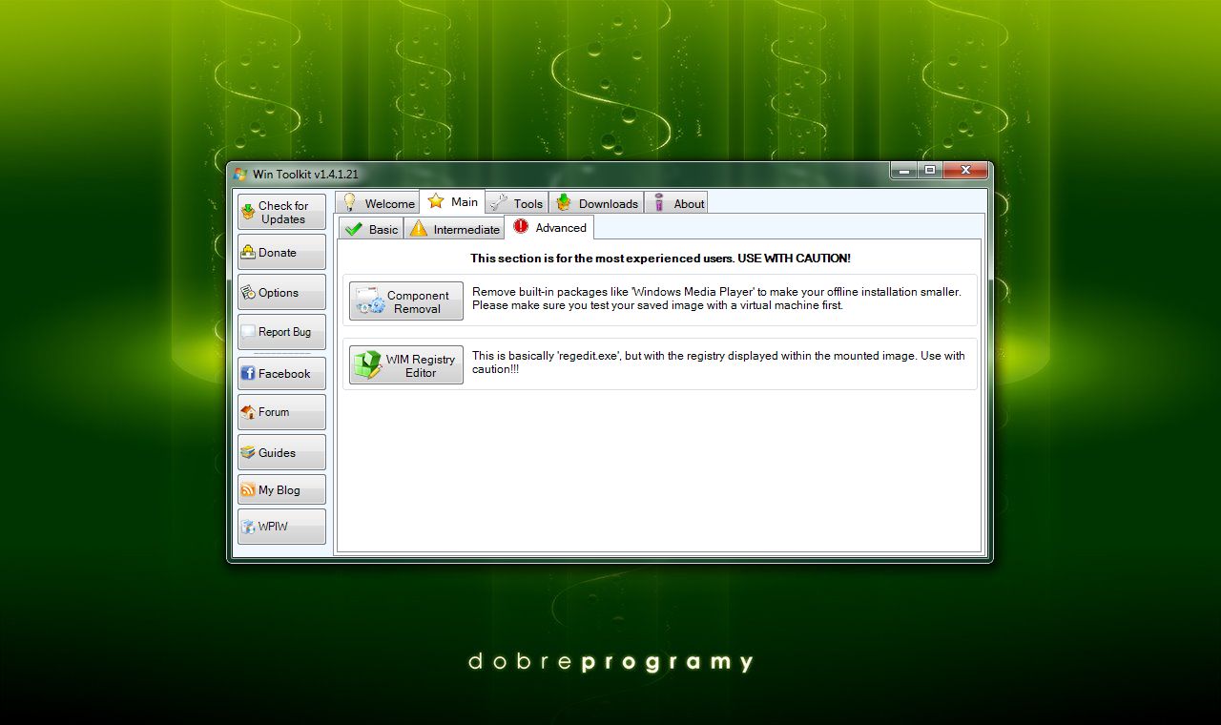Open the About tab

point(676,202)
